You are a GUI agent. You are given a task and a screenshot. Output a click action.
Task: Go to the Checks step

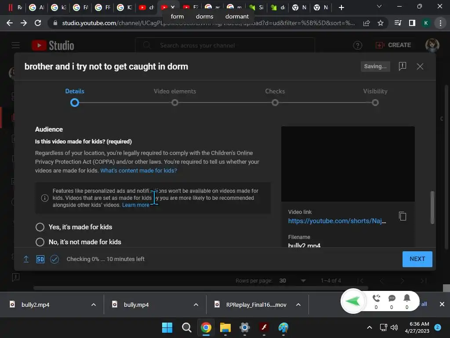tap(275, 91)
